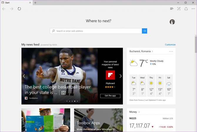Viewport: 197px width, 132px height.
Task: Open the brochure reader article thumbnail
Action: 46,120
